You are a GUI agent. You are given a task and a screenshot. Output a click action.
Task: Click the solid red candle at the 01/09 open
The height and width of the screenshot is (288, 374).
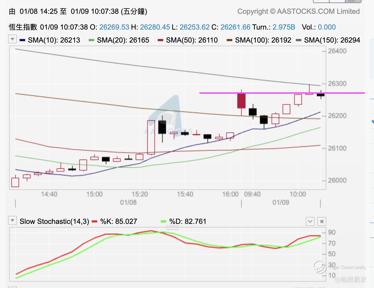tap(241, 101)
